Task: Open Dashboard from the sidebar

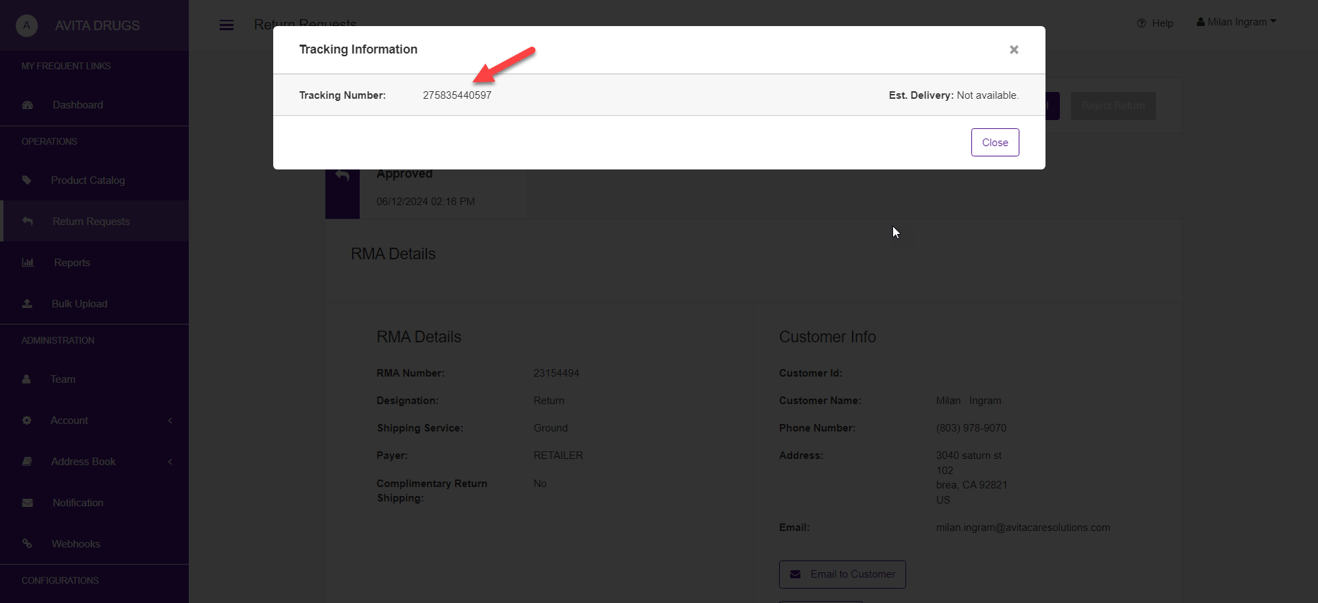Action: pos(94,105)
